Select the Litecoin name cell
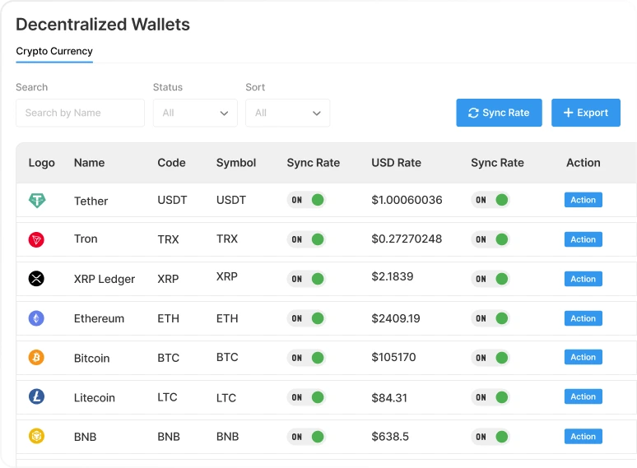The image size is (637, 468). point(95,398)
